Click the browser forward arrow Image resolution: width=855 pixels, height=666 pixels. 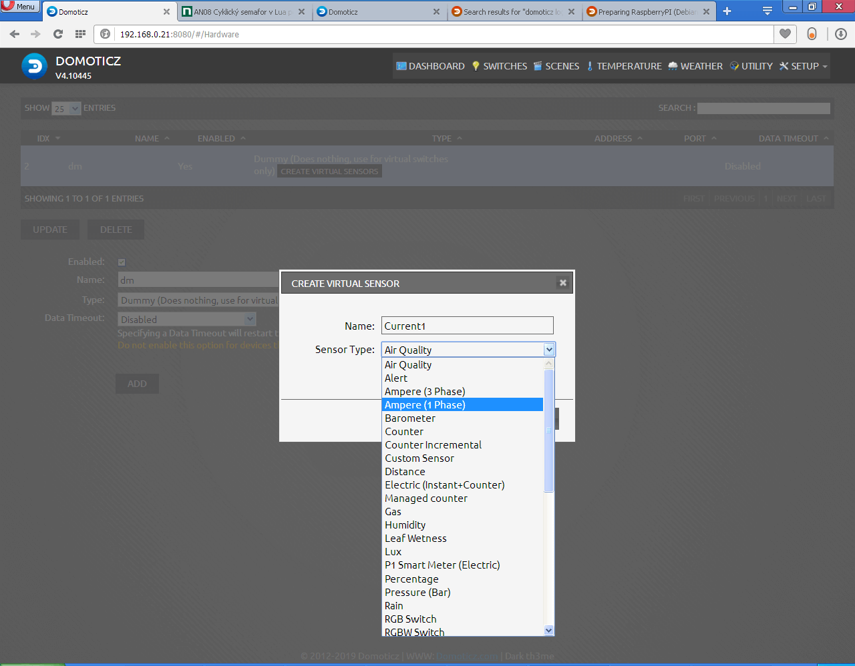click(36, 34)
